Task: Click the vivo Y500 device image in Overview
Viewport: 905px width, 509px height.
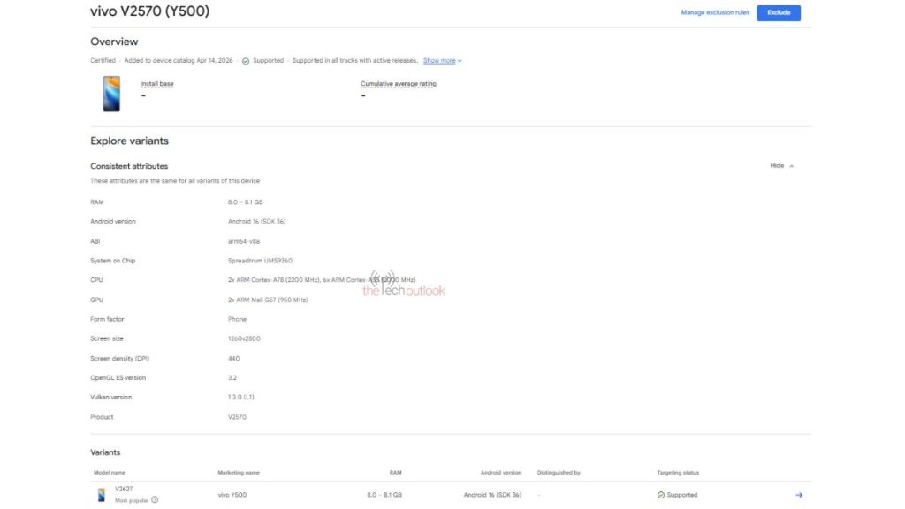Action: coord(111,94)
